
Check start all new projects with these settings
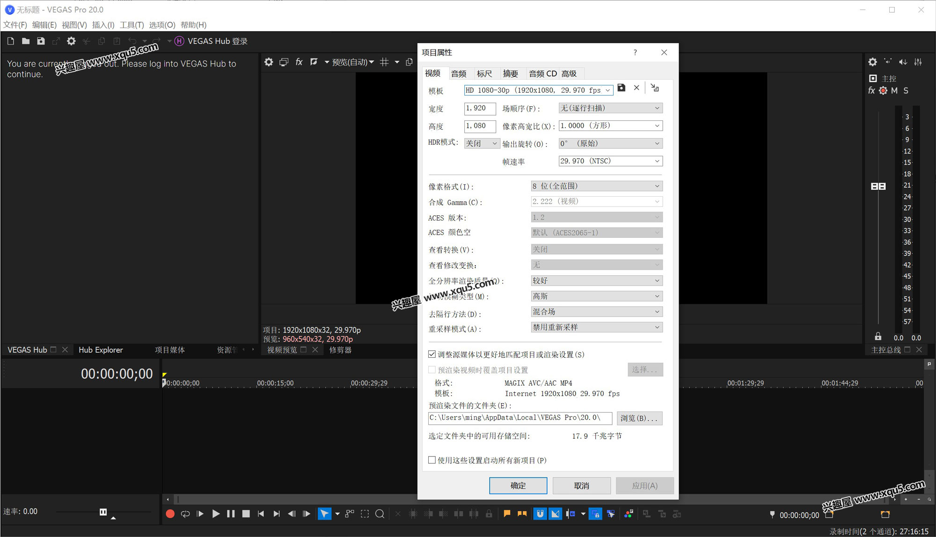pyautogui.click(x=432, y=460)
